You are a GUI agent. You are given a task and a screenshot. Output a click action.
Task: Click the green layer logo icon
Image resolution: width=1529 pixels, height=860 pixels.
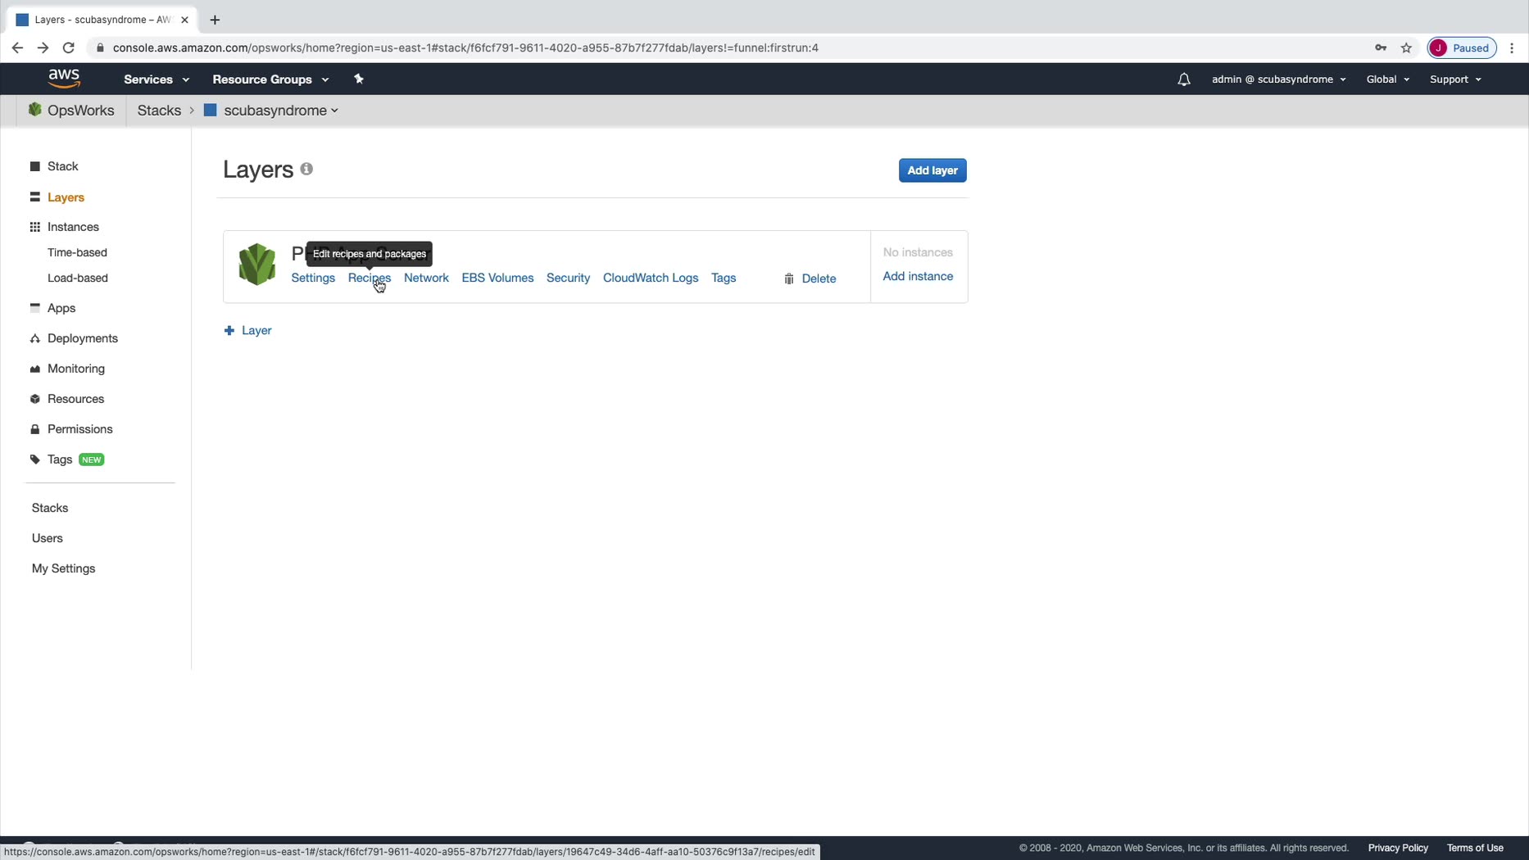pyautogui.click(x=257, y=264)
